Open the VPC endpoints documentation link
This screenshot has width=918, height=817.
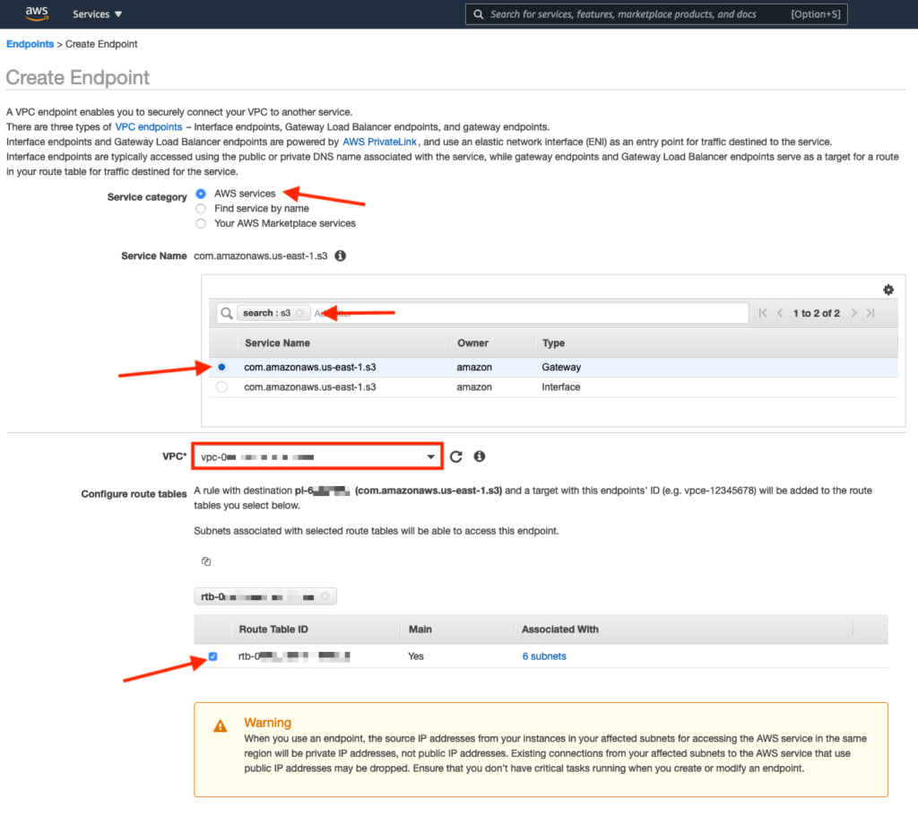(149, 127)
